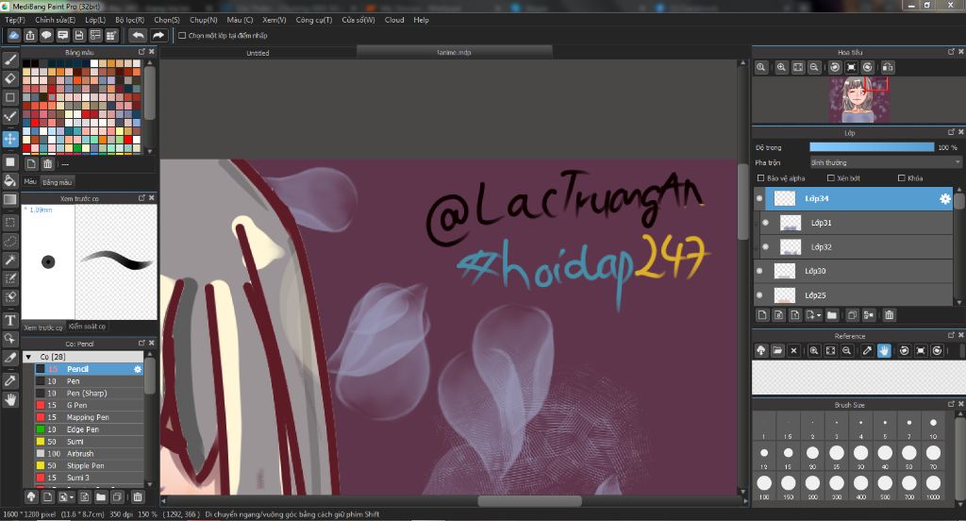Hide the Lớp34 layer
Image resolution: width=966 pixels, height=521 pixels.
[759, 198]
